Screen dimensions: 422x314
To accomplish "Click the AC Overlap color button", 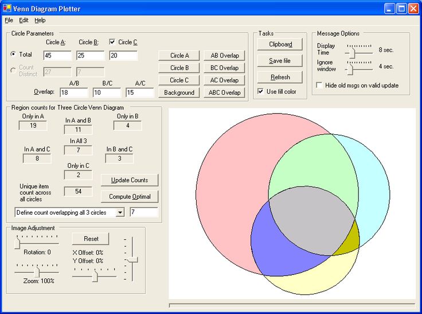I will pyautogui.click(x=224, y=80).
